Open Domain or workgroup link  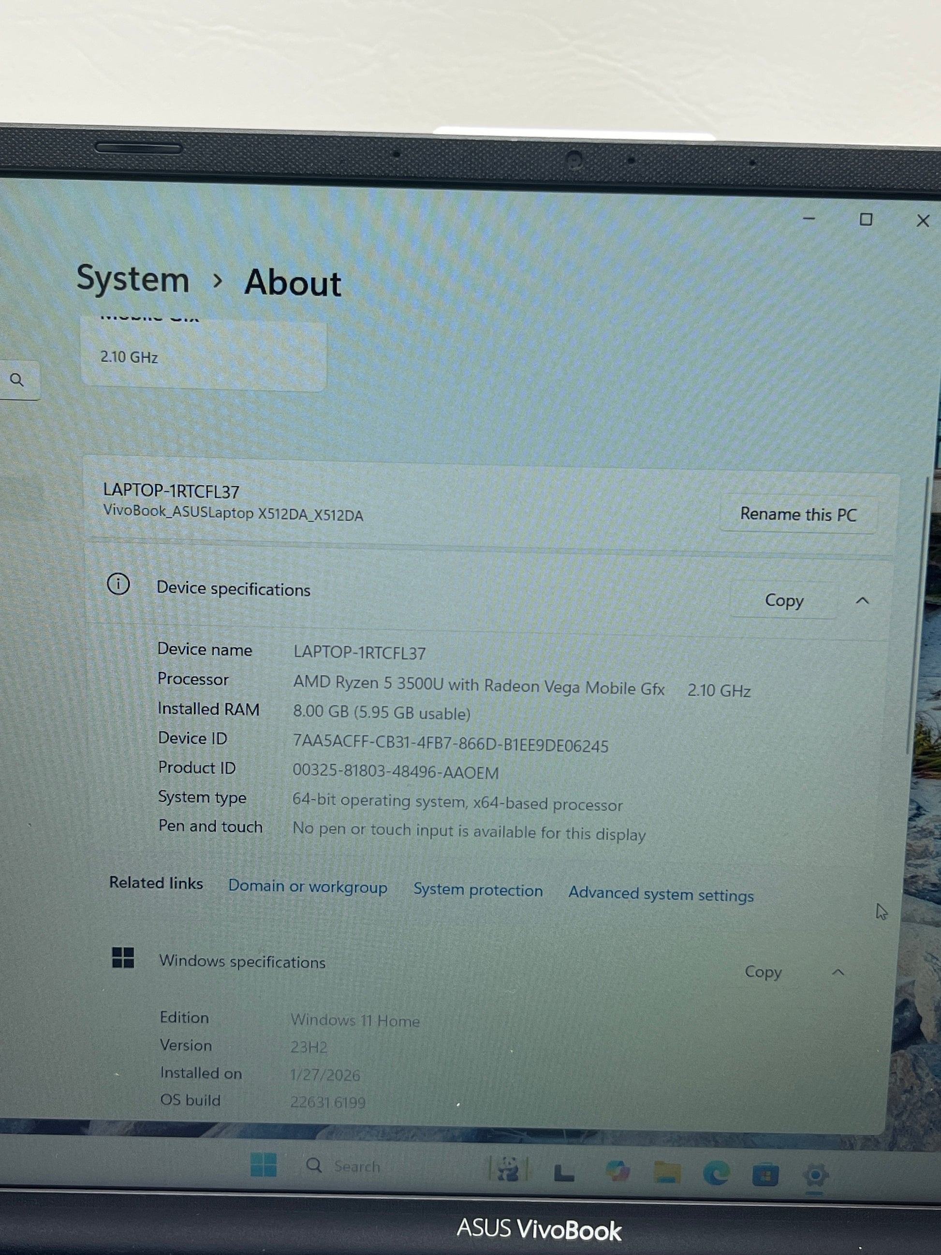coord(308,887)
